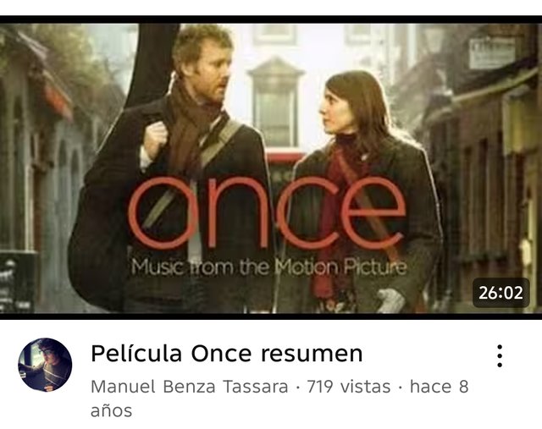Click the "719 vistas" view count
This screenshot has width=542, height=429.
pos(348,386)
